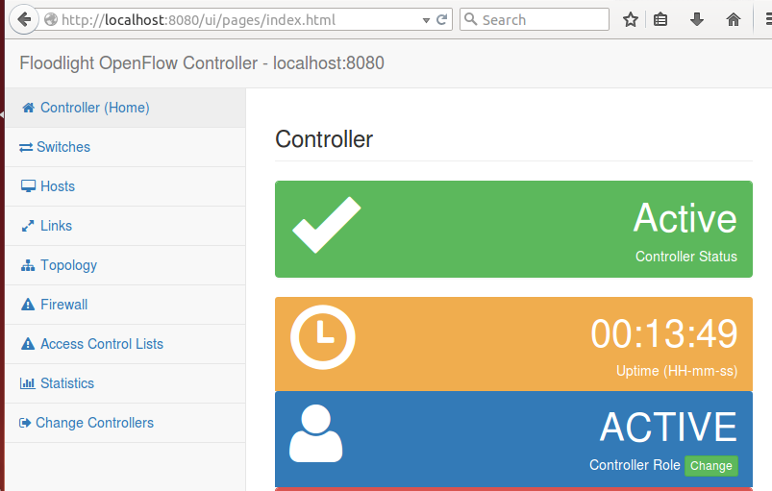Click the exchange arrows icon beside Switches

click(x=26, y=147)
